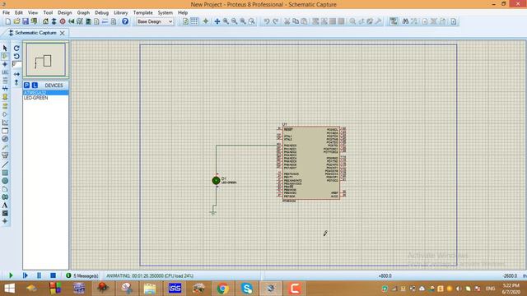527x296 pixels.
Task: Open the Template menu
Action: [x=142, y=13]
